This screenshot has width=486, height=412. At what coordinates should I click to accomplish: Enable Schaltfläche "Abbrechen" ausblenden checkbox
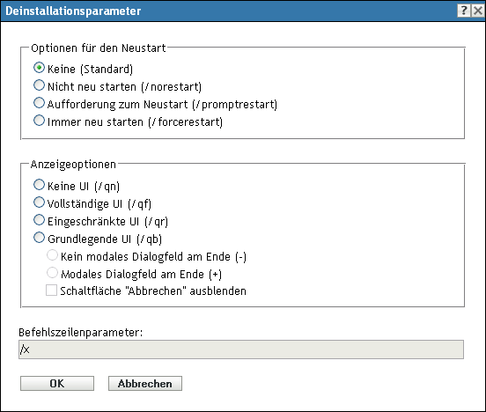pos(51,291)
